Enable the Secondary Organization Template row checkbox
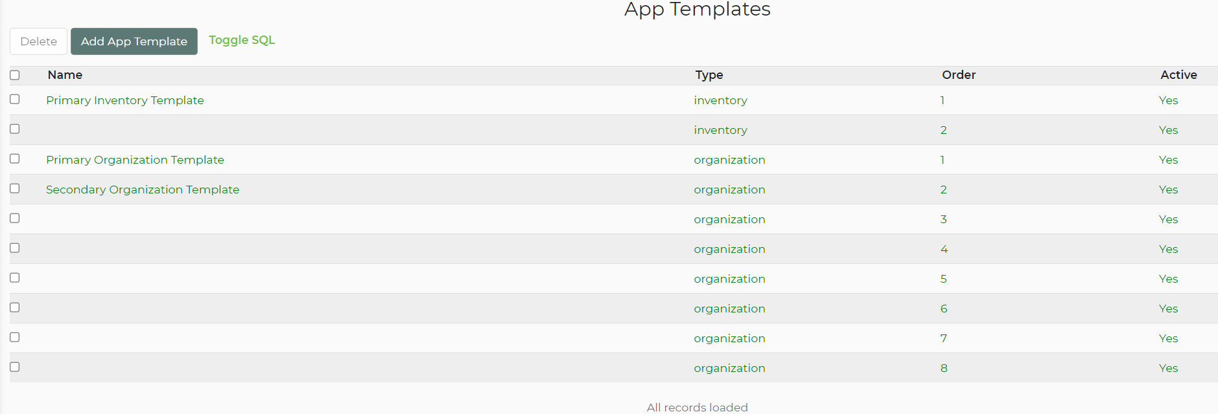Image resolution: width=1218 pixels, height=414 pixels. tap(15, 188)
